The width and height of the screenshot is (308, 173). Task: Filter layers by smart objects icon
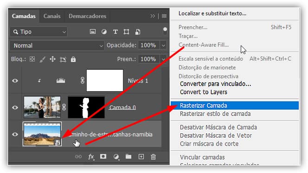coord(138,32)
